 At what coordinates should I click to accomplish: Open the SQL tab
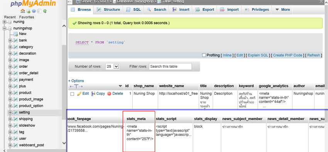pyautogui.click(x=133, y=10)
